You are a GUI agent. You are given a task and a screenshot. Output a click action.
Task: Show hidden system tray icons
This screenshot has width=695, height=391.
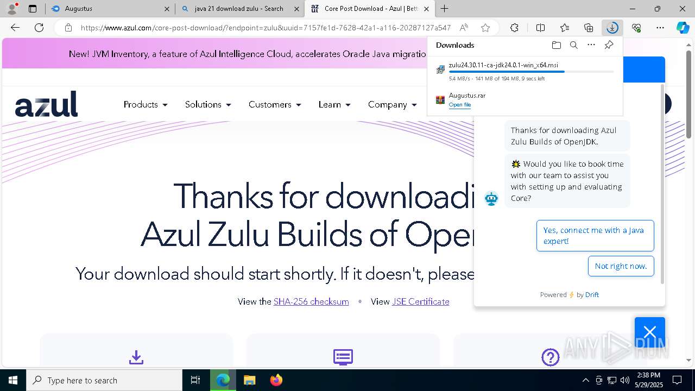point(585,380)
